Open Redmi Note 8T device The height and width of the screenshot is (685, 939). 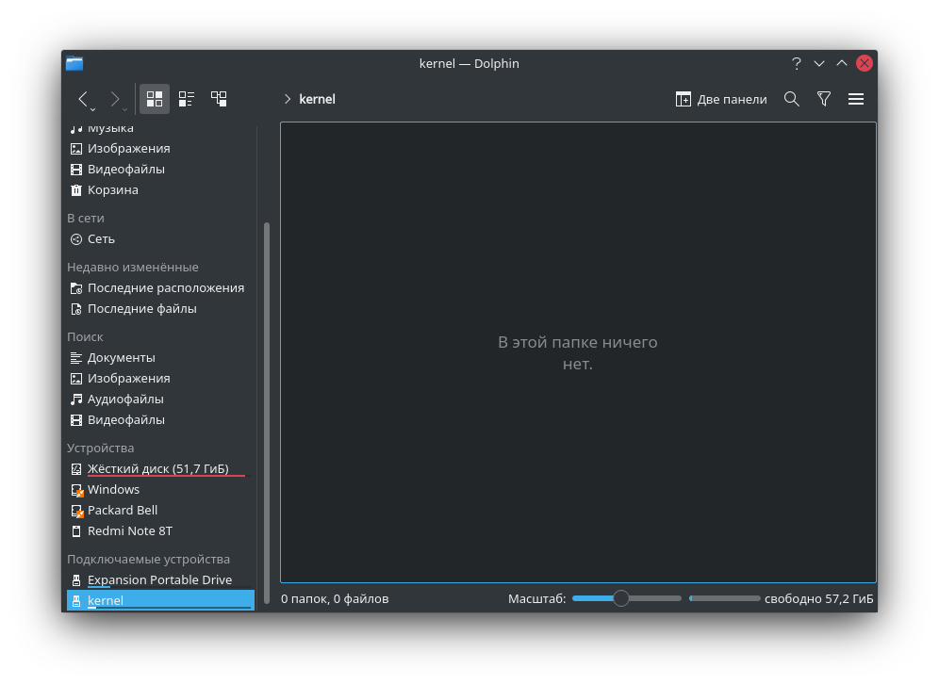(160, 531)
